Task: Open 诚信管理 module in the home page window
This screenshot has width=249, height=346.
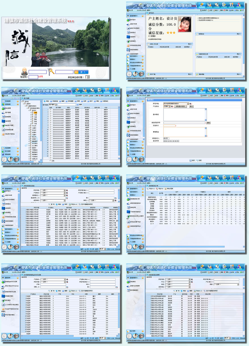Action: click(x=202, y=6)
